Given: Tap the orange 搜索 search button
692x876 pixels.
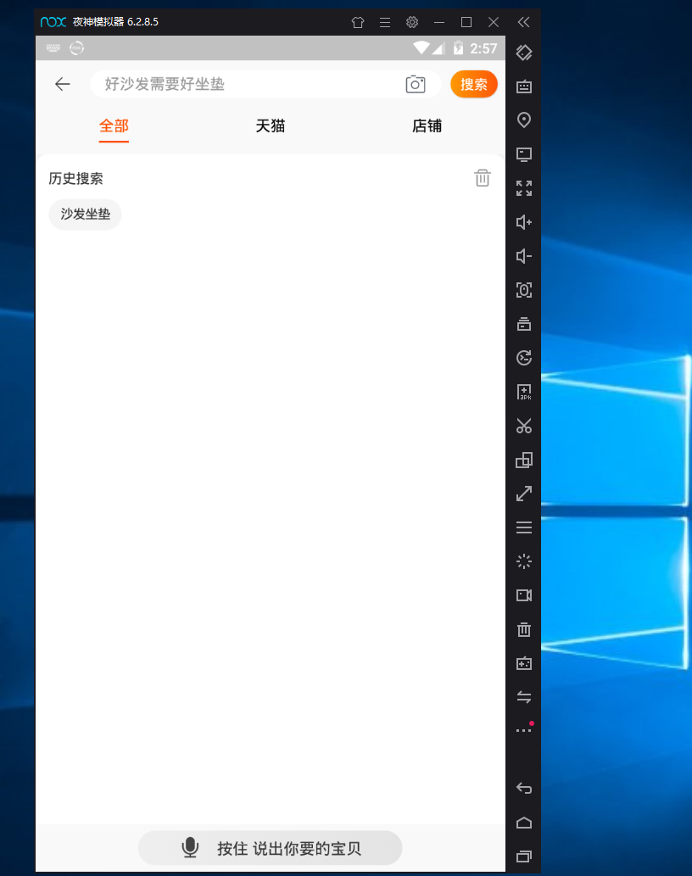Looking at the screenshot, I should tap(473, 84).
